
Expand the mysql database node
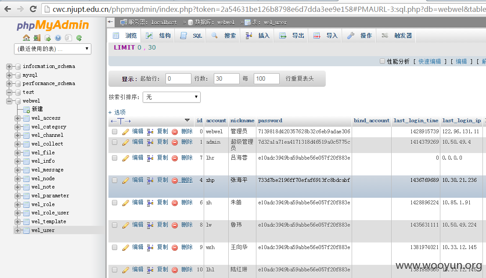9,75
